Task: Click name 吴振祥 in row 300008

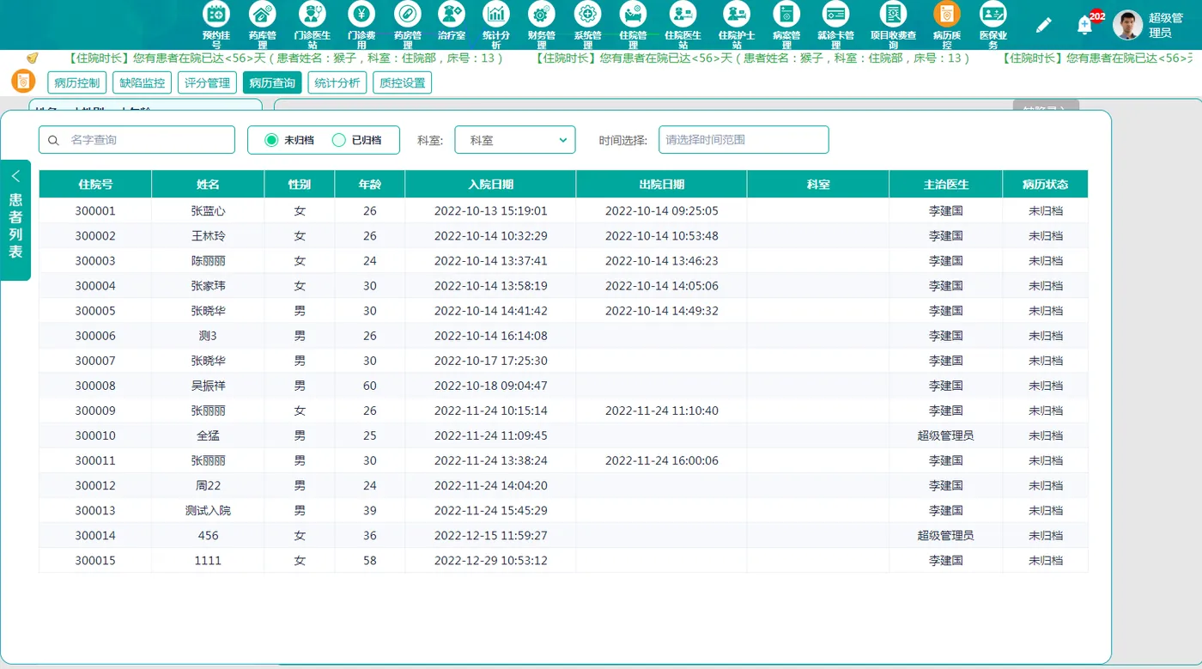Action: click(x=208, y=386)
